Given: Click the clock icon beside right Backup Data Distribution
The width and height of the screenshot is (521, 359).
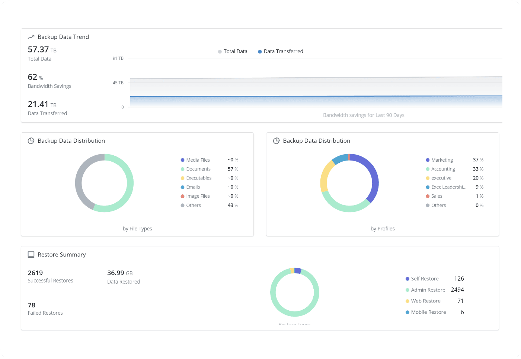Looking at the screenshot, I should tap(276, 140).
